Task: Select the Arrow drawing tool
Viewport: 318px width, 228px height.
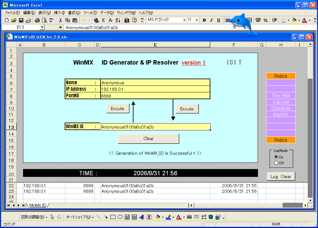Action: point(106,217)
